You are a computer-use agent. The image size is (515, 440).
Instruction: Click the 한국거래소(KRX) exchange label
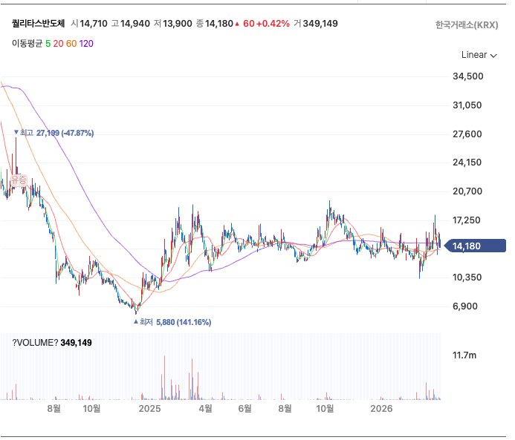pos(467,24)
